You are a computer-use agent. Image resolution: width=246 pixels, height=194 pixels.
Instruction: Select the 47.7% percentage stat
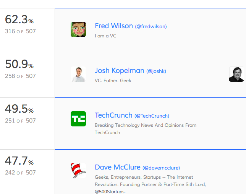point(19,161)
